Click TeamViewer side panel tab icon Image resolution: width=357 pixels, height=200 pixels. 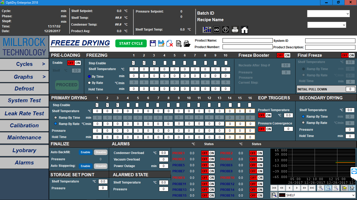tap(354, 172)
